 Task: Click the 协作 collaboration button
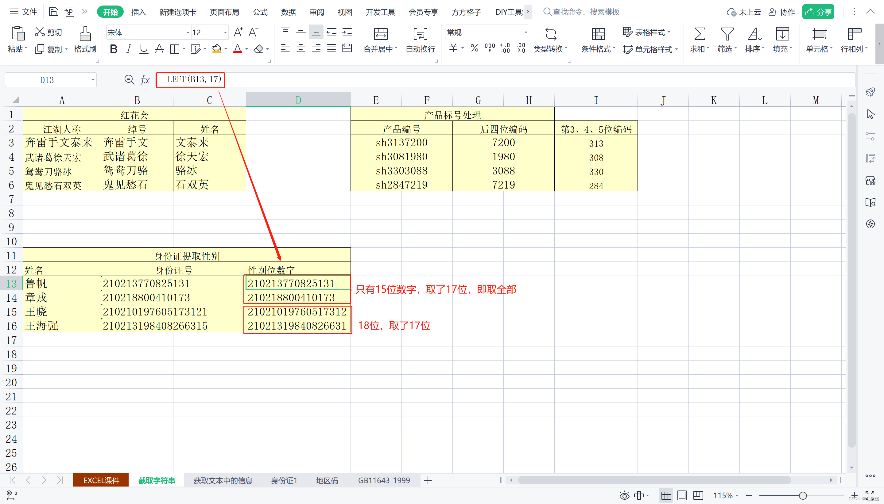[x=782, y=12]
